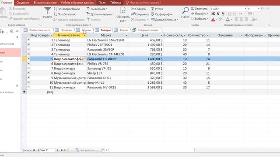Screen dimensions: 280x157
Task: Open the Выделение filter dropdown
Action: [97, 9]
